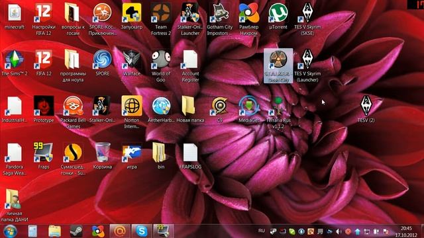Open Norton Intern... shortcut
The height and width of the screenshot is (238, 424).
pos(132,113)
